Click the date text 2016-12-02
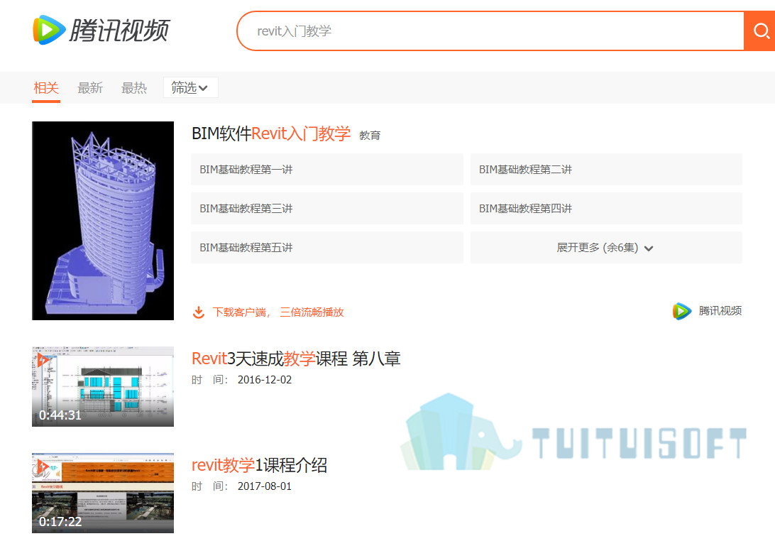The height and width of the screenshot is (546, 775). (265, 380)
